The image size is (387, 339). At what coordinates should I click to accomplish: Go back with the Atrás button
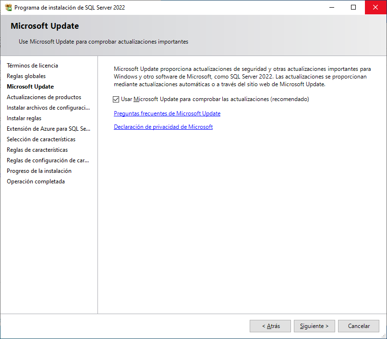pyautogui.click(x=270, y=326)
